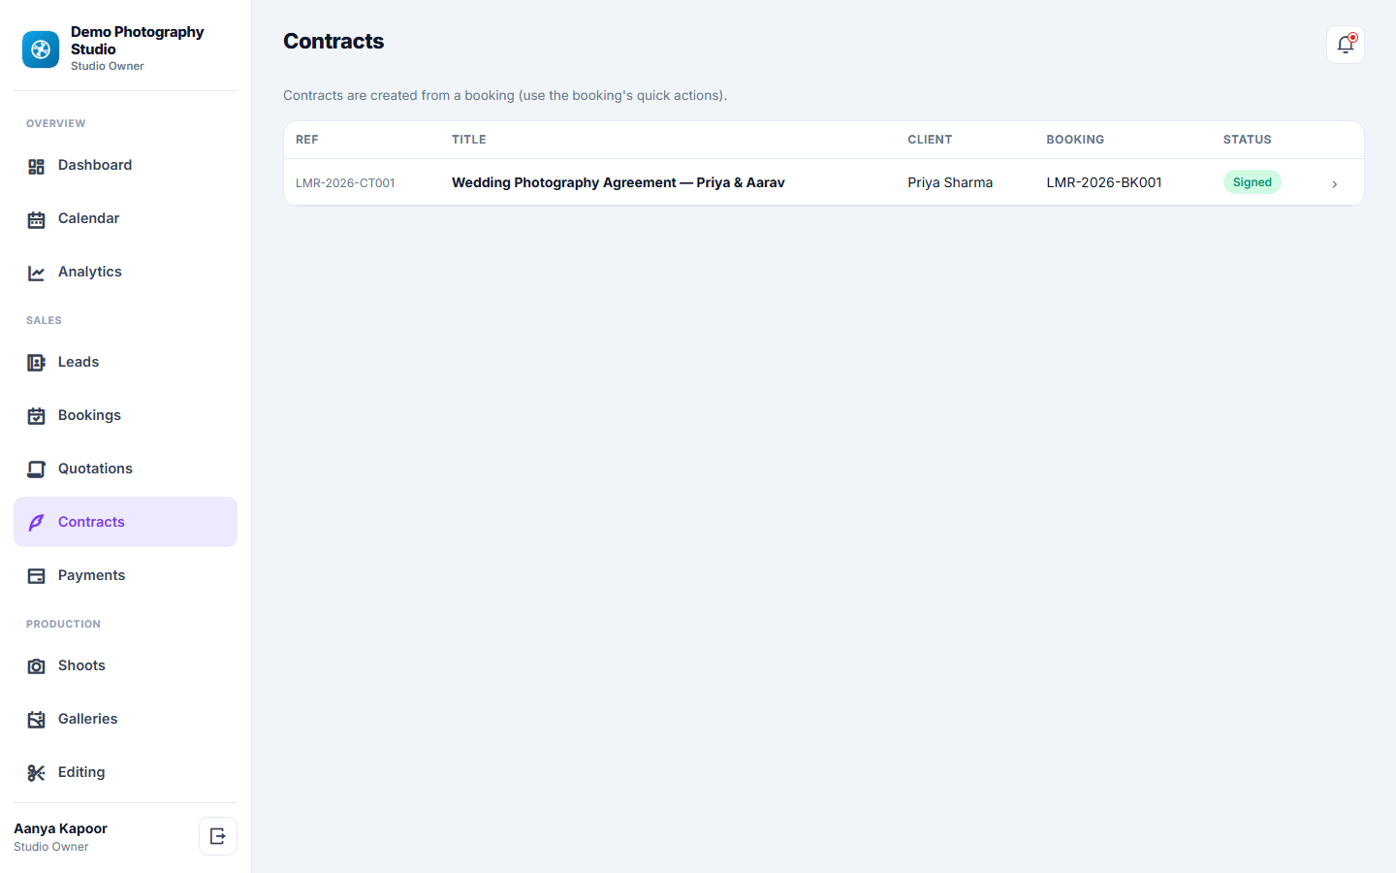
Task: Click the CLIENT column header
Action: [x=930, y=140]
